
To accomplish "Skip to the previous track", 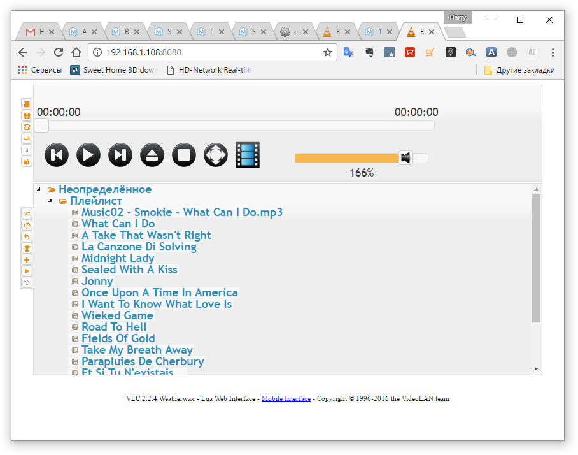I will 57,155.
